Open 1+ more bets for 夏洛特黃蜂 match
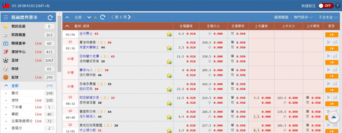Image resolution: width=342 pixels, height=133 pixels. [x=332, y=49]
